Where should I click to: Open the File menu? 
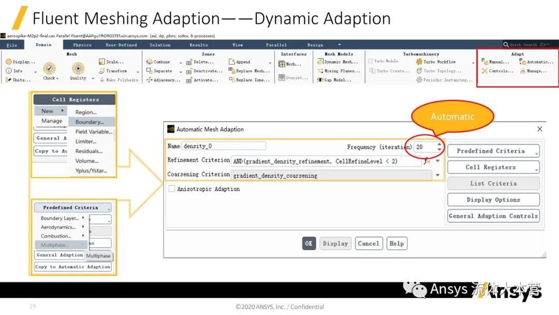point(12,45)
